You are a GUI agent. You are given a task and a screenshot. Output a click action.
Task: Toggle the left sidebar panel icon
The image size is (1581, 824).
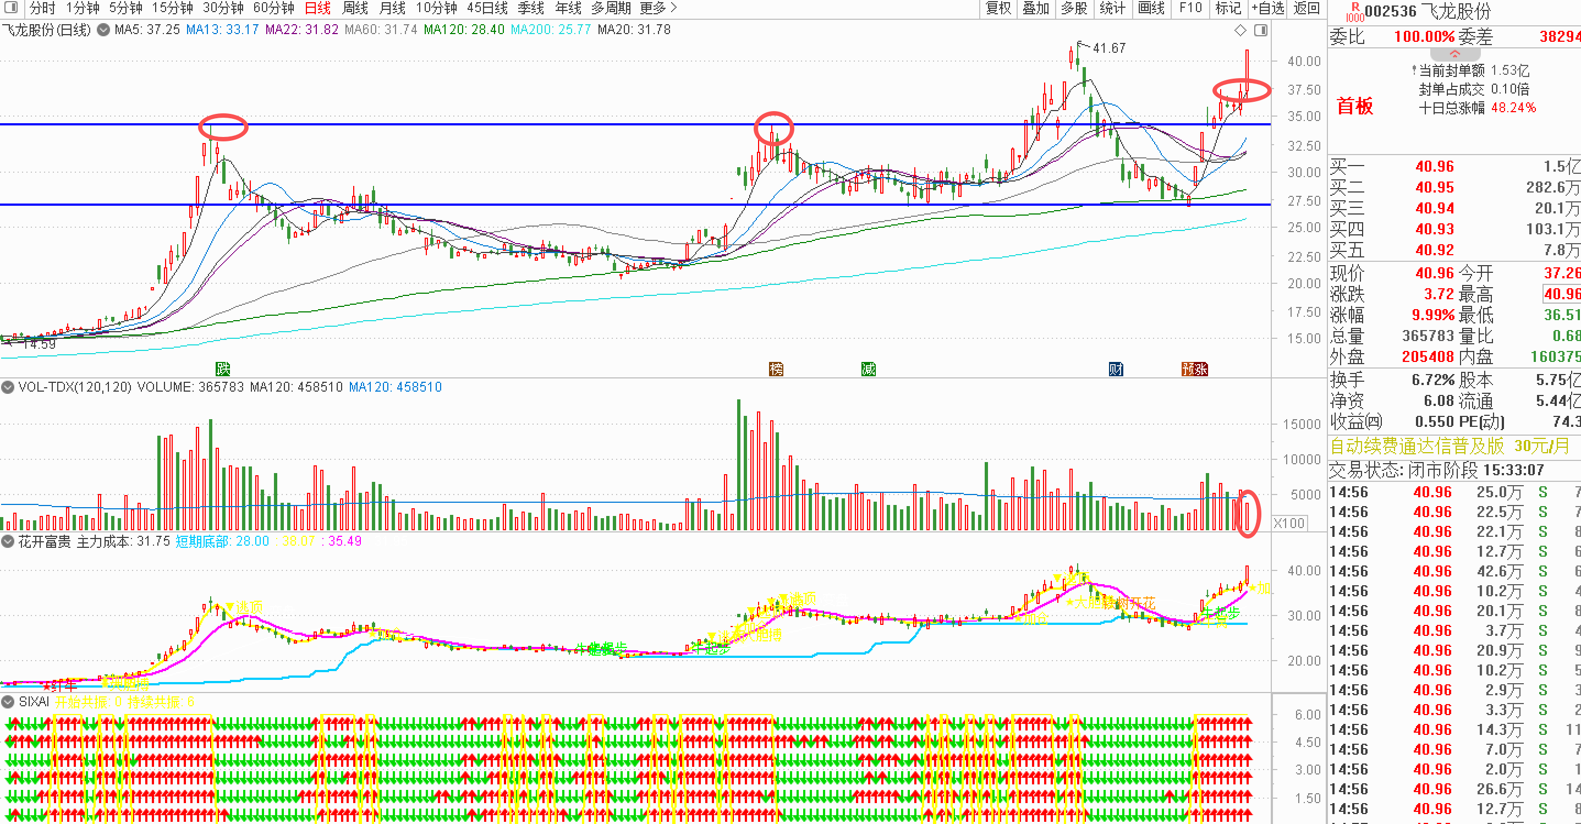(12, 8)
